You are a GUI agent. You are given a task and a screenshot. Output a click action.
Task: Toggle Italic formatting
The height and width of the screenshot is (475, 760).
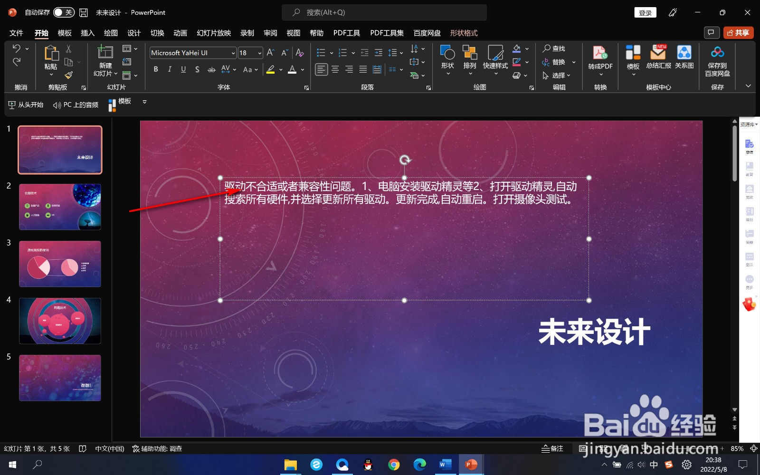[x=170, y=69]
